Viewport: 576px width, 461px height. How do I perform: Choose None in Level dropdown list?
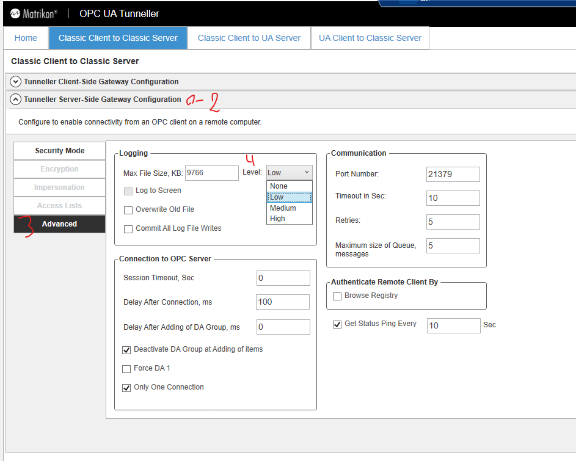point(290,186)
